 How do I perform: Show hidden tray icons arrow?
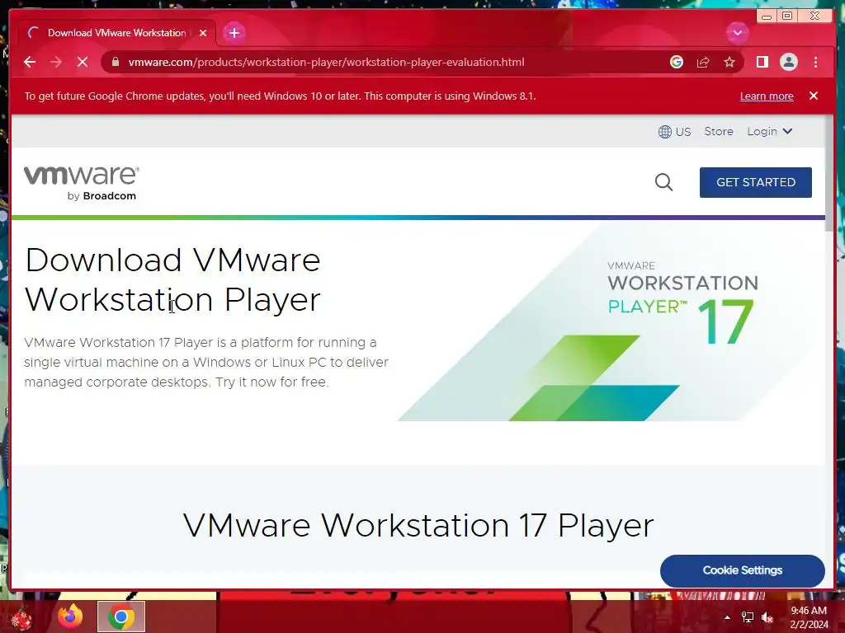[x=727, y=617]
